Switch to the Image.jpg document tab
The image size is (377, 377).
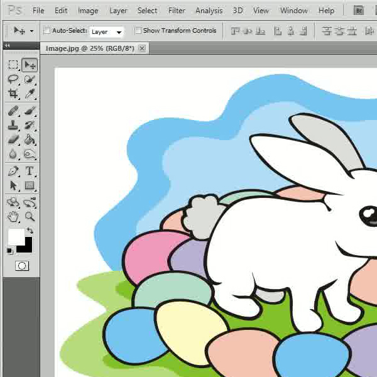point(90,48)
